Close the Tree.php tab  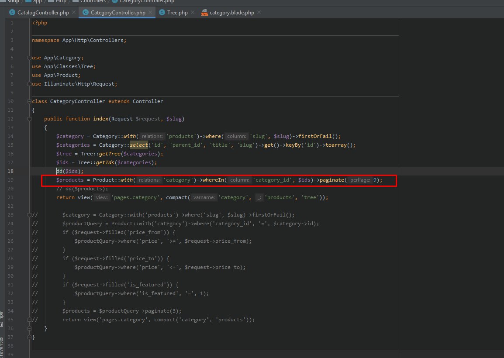pyautogui.click(x=193, y=12)
